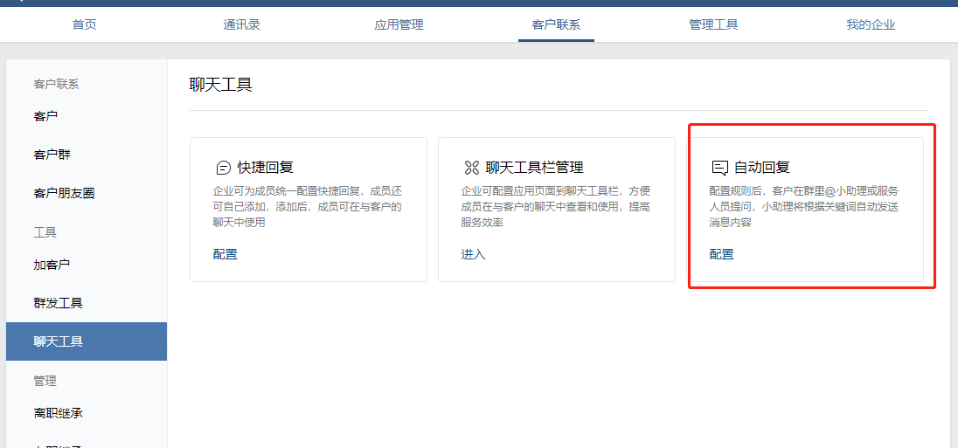Open 群发工具 in the sidebar
958x448 pixels.
(x=58, y=303)
